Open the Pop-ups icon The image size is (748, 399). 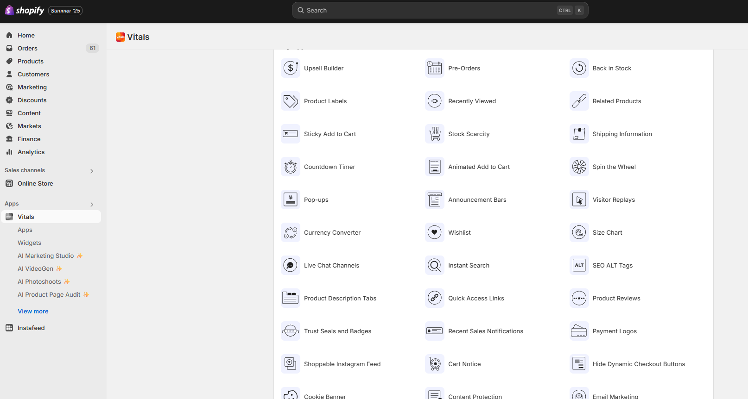[291, 199]
